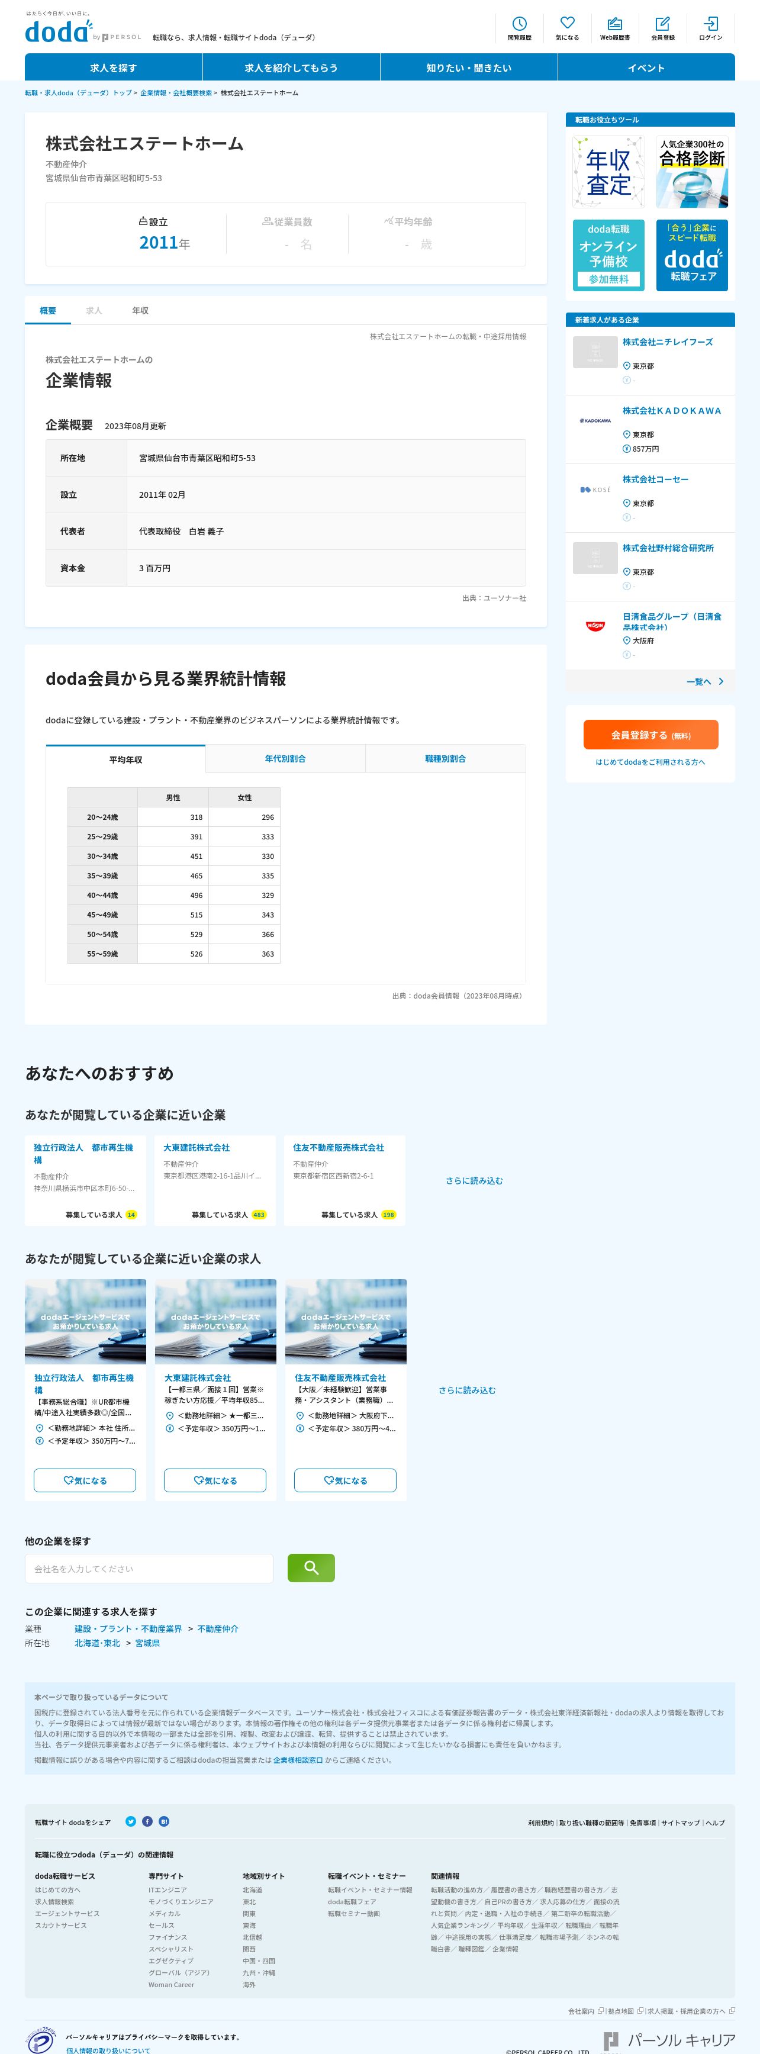Switch to the 年収 tab
760x2054 pixels.
click(140, 310)
